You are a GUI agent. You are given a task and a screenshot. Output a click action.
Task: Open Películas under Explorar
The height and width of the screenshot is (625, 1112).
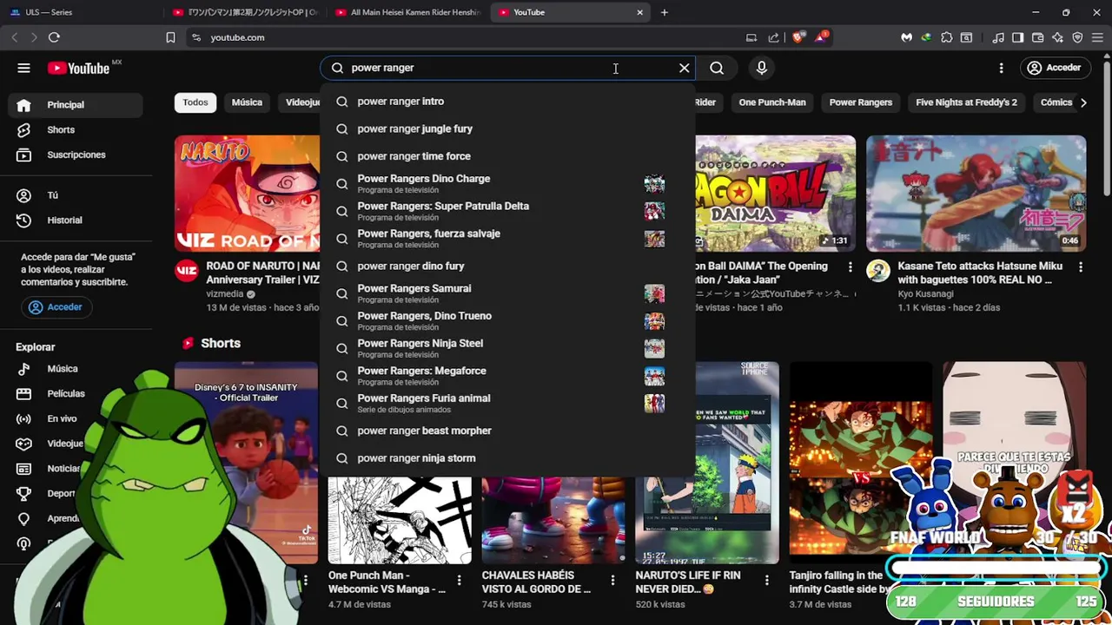click(76, 393)
